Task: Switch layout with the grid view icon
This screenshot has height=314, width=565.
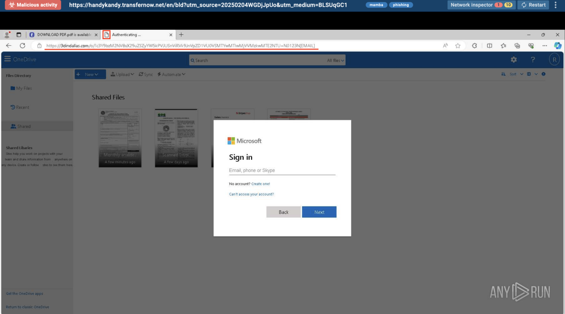Action: (x=529, y=74)
